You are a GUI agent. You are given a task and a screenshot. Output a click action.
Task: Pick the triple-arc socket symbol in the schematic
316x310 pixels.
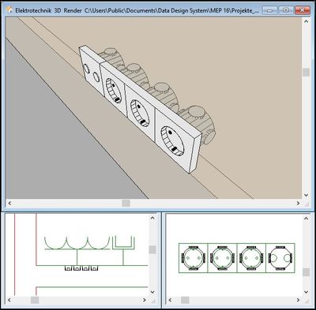(77, 243)
